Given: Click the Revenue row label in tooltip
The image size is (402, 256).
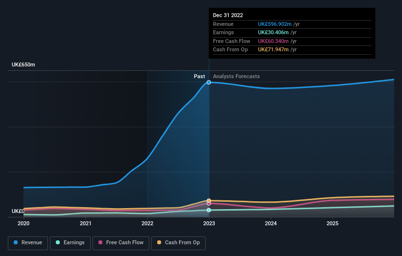Looking at the screenshot, I should click(x=223, y=24).
